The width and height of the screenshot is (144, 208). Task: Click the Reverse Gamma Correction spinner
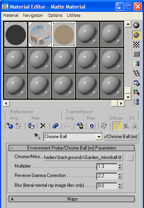[x=120, y=176]
